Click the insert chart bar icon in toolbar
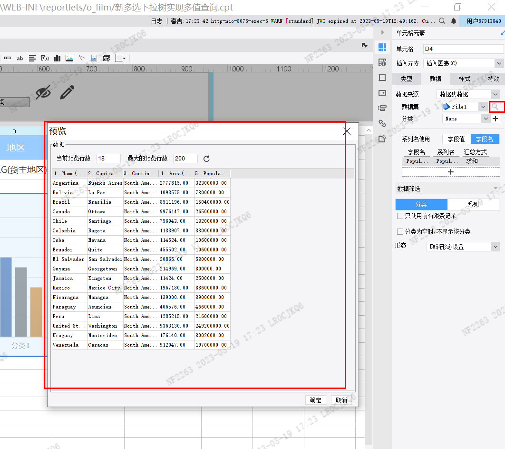The width and height of the screenshot is (505, 449). (x=57, y=58)
